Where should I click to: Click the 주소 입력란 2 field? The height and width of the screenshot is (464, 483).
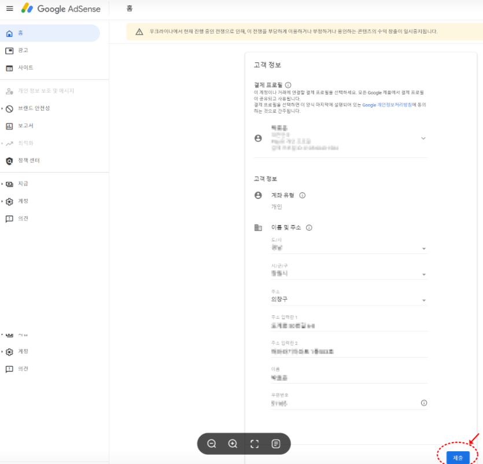point(349,349)
